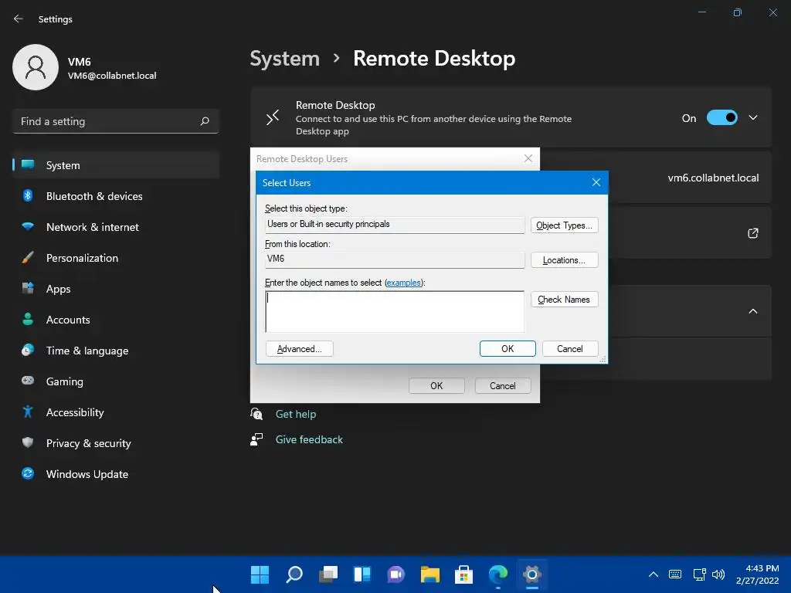
Task: Open Advanced search in Select Users
Action: 299,349
